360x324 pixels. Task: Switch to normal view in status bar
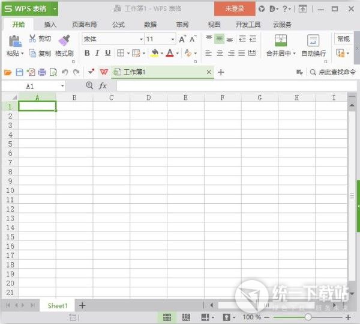[x=167, y=317]
